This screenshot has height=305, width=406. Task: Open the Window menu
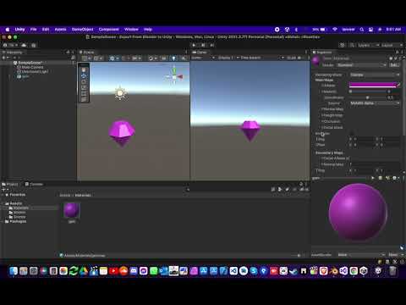coord(131,30)
